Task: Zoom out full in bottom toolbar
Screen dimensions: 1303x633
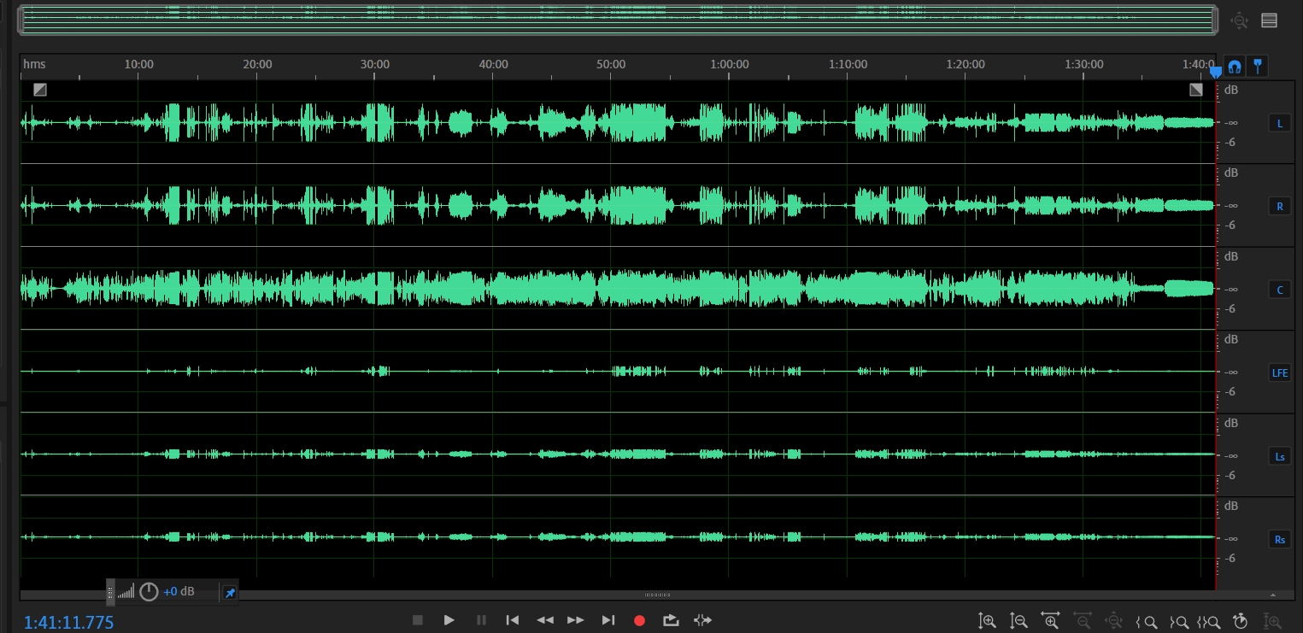Action: coord(1113,621)
